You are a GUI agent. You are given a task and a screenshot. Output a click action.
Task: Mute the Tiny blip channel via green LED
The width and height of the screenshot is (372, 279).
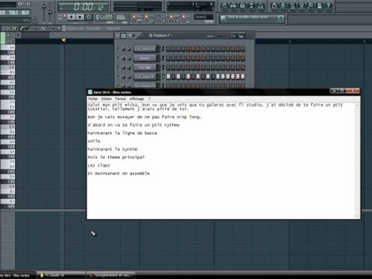click(x=118, y=67)
